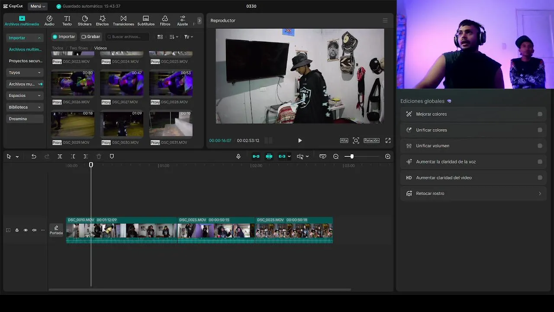Click the Grabar record button
Image resolution: width=554 pixels, height=312 pixels.
91,37
